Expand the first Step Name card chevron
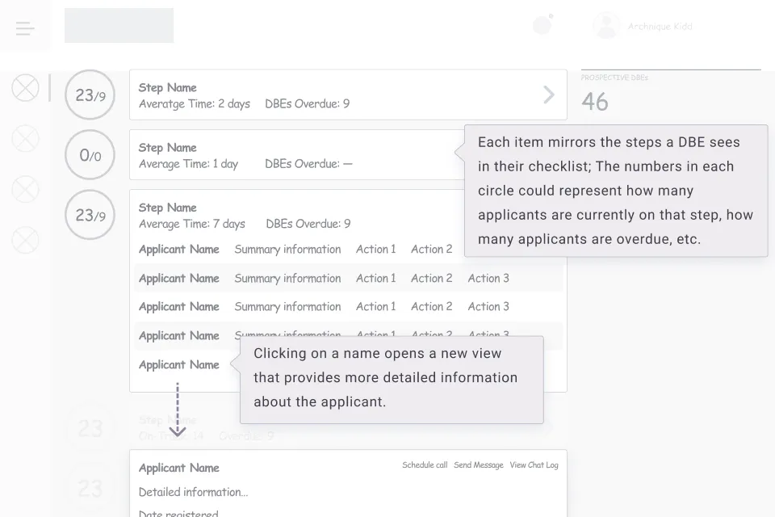The height and width of the screenshot is (517, 775). [549, 95]
